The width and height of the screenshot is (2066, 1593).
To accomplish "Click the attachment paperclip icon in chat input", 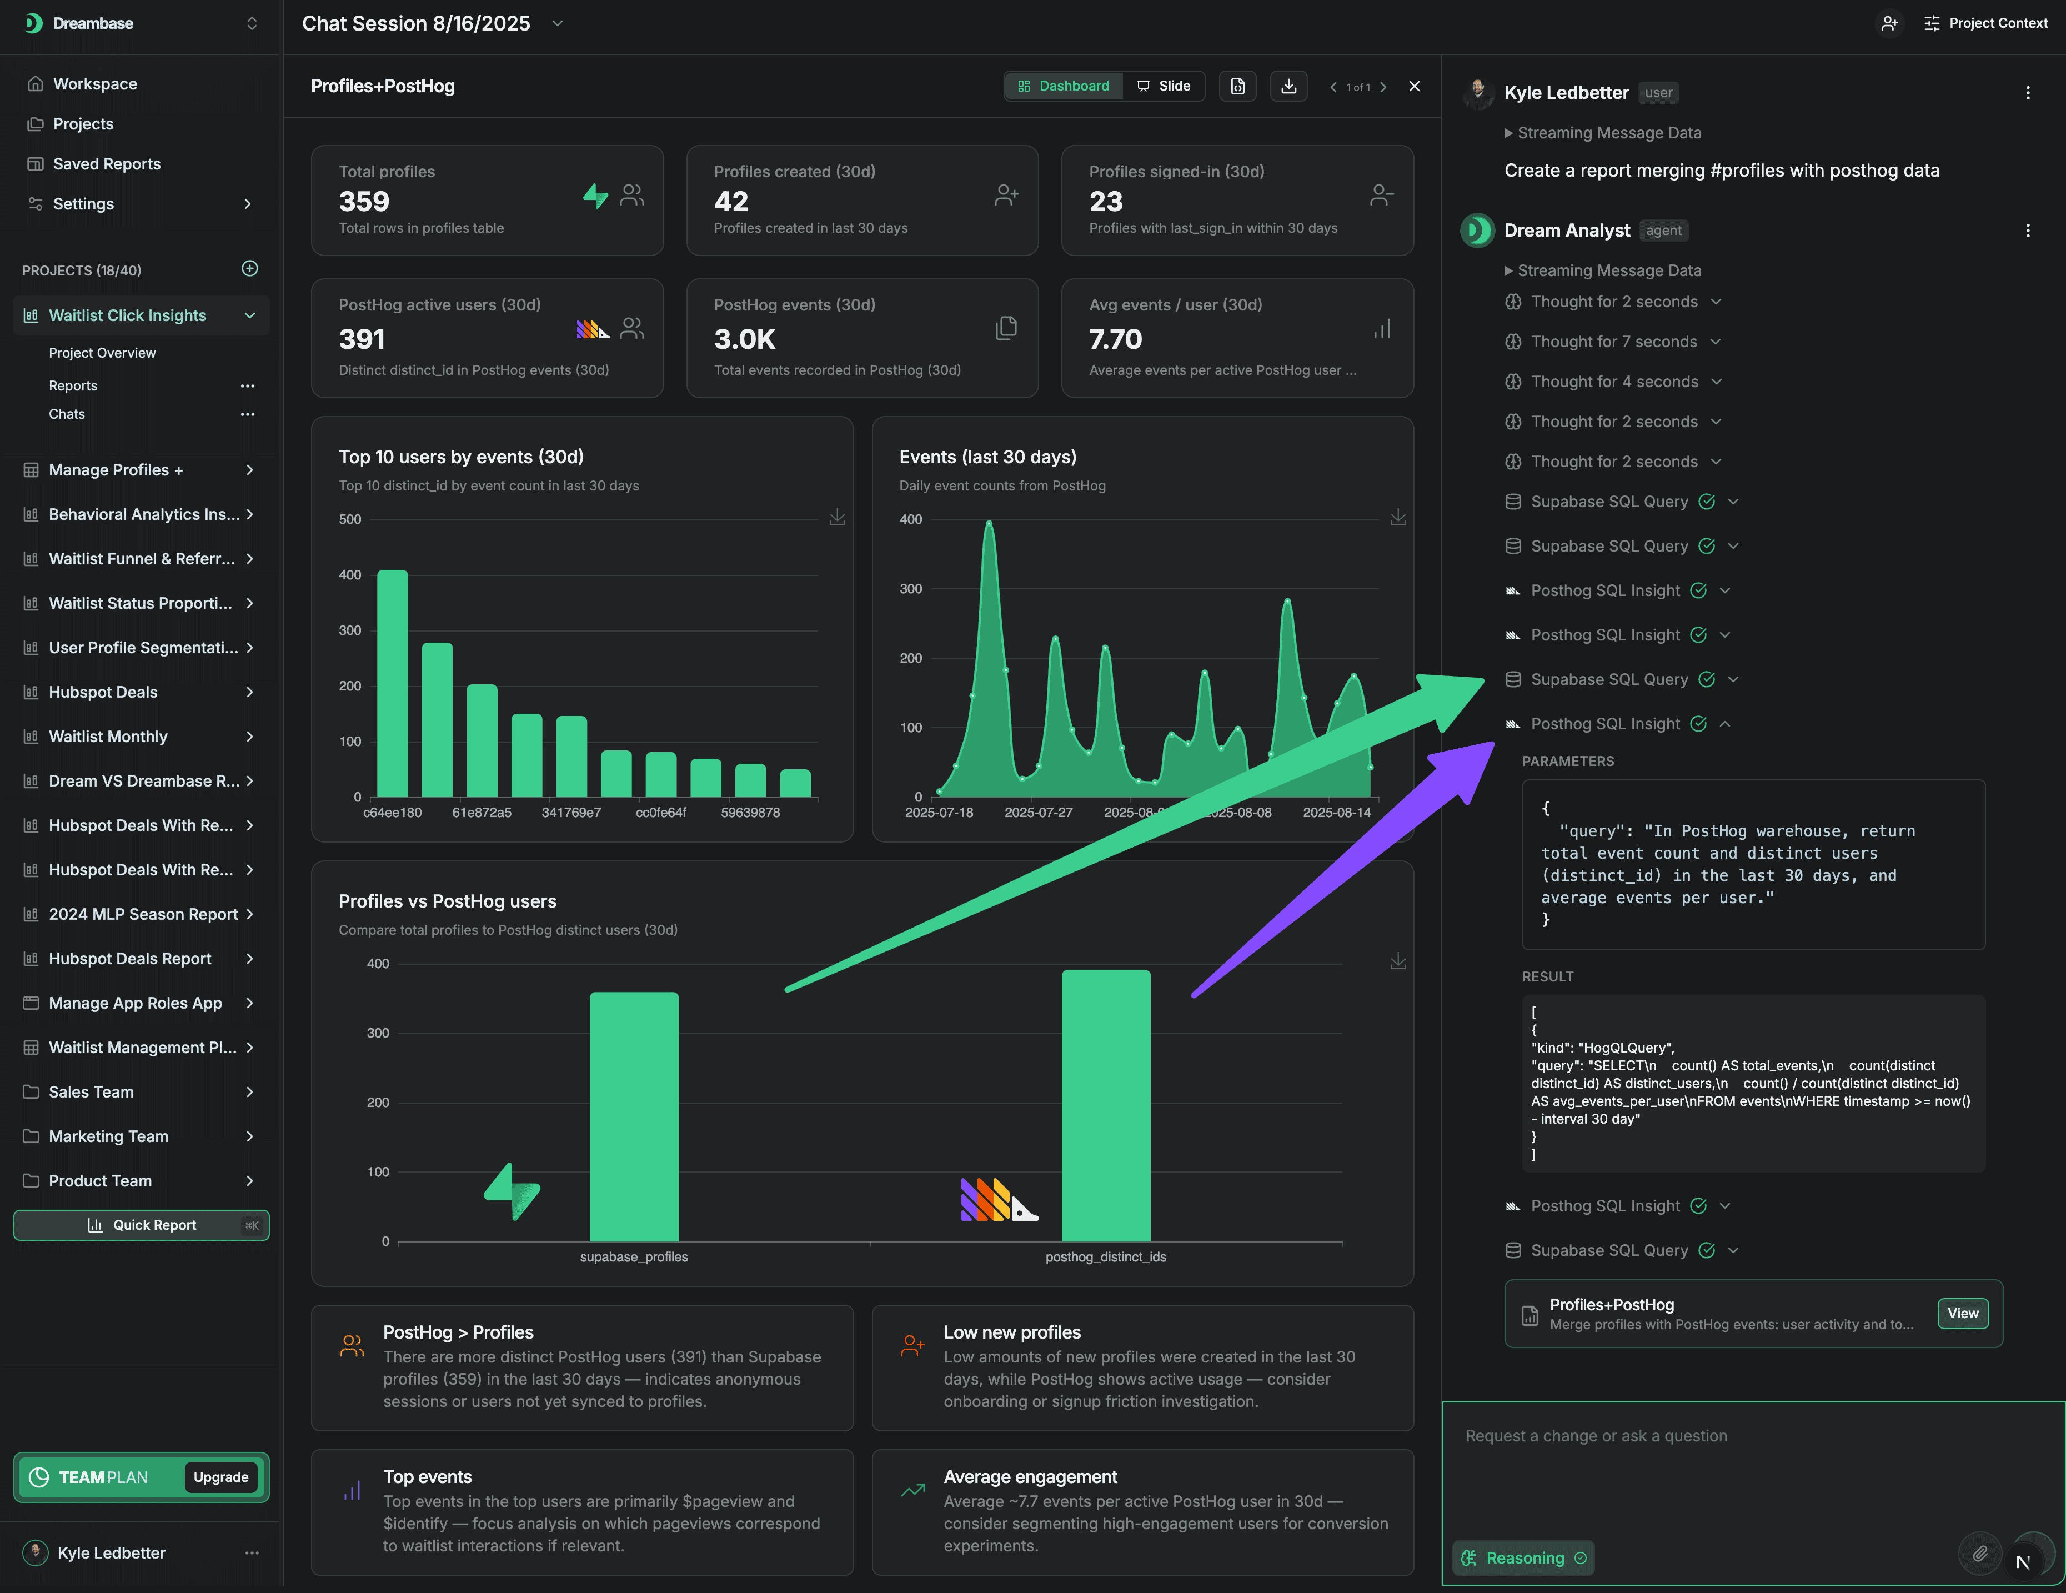I will (x=1979, y=1552).
